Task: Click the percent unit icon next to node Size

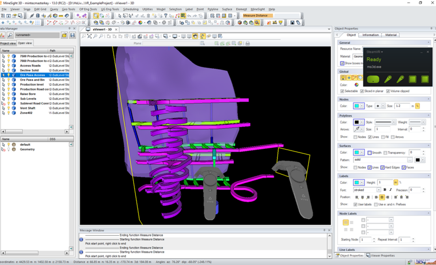Action: point(417,106)
